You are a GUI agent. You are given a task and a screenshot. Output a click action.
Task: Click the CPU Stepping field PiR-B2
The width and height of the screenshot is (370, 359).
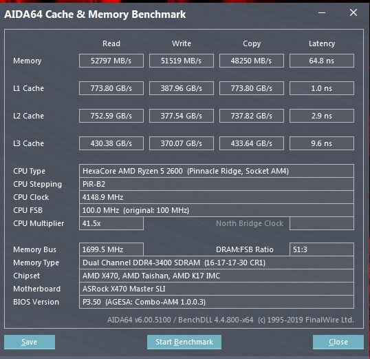coord(217,184)
